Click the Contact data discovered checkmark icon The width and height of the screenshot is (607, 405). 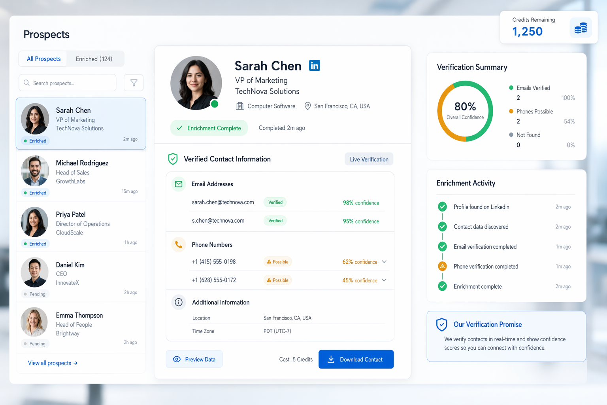click(443, 227)
